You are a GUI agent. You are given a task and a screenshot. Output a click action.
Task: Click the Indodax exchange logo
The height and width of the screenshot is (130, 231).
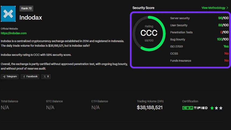click(x=8, y=14)
